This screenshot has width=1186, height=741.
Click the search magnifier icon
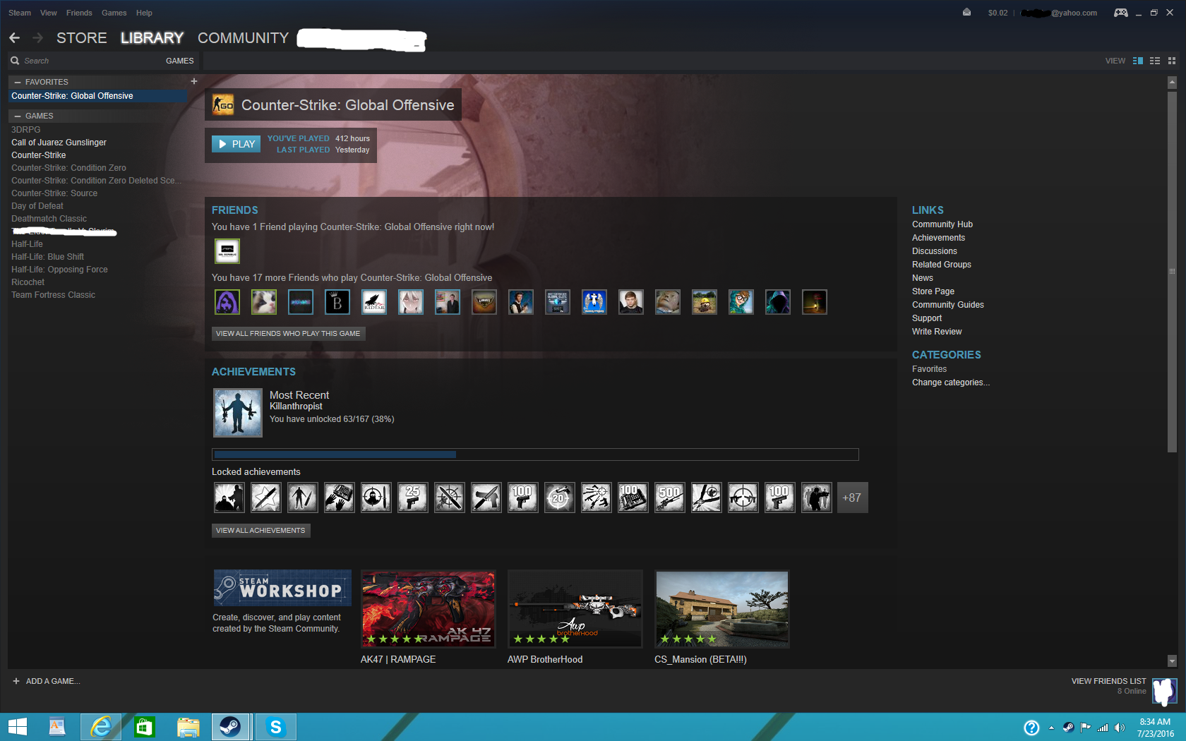coord(15,61)
